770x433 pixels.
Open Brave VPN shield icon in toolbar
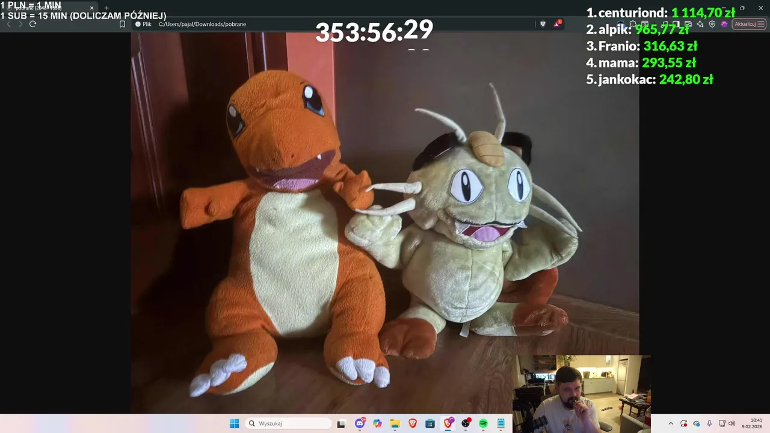(x=712, y=24)
